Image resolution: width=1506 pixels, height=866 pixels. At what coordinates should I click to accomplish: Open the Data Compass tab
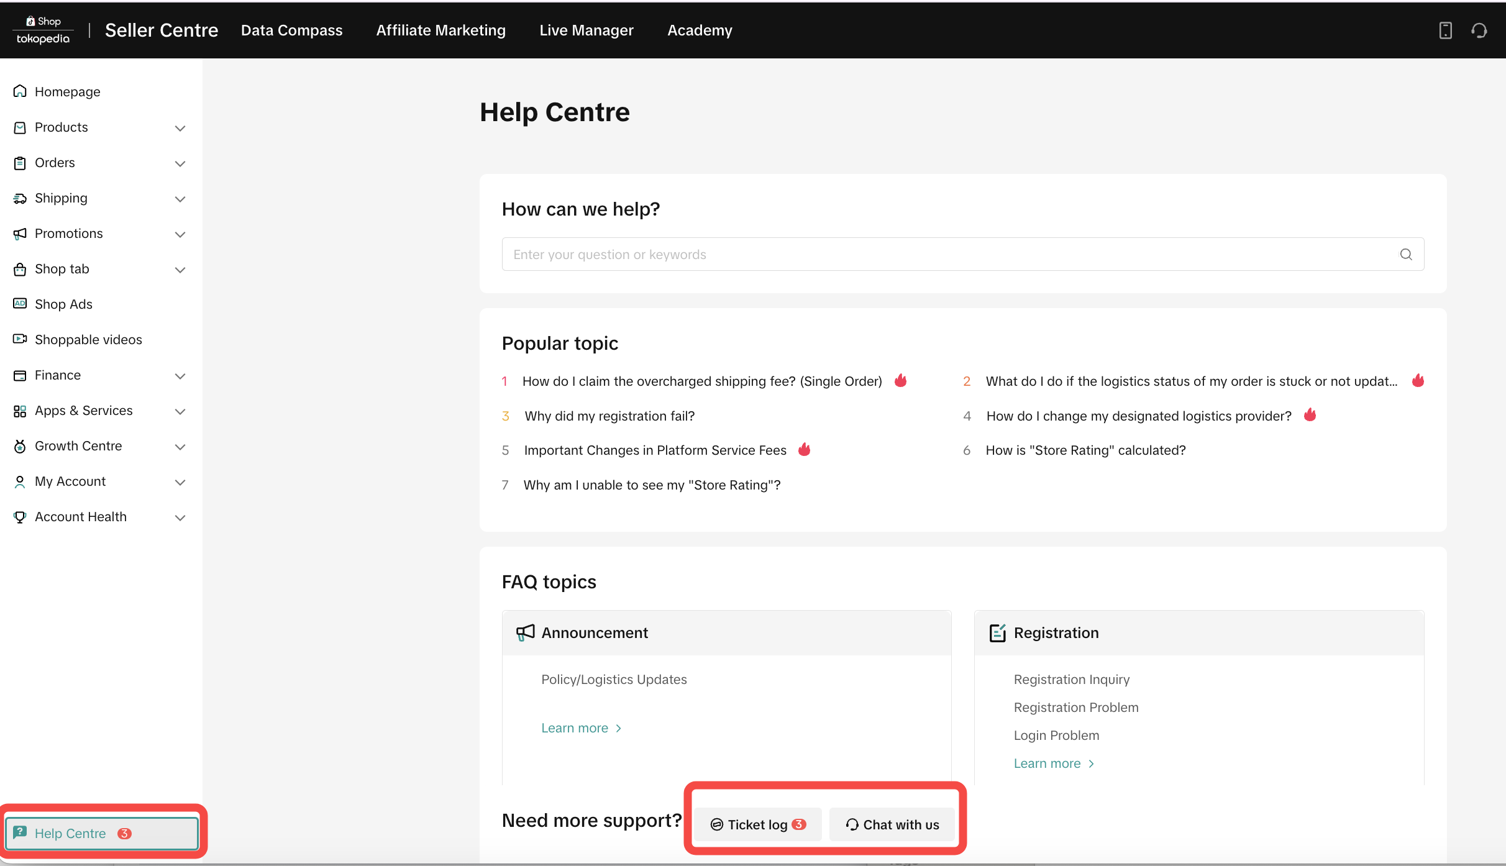pos(291,30)
